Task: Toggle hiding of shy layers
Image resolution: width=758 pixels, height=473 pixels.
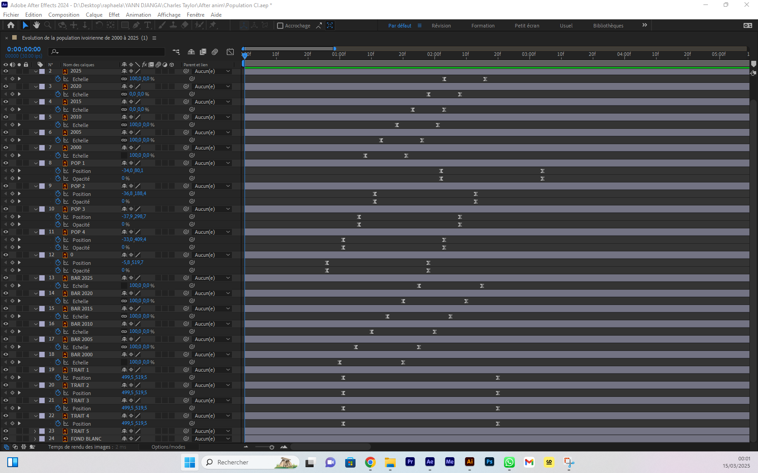Action: point(191,52)
